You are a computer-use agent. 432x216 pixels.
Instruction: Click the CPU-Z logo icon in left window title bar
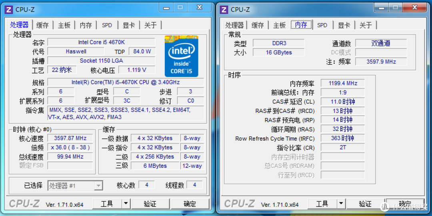click(9, 10)
